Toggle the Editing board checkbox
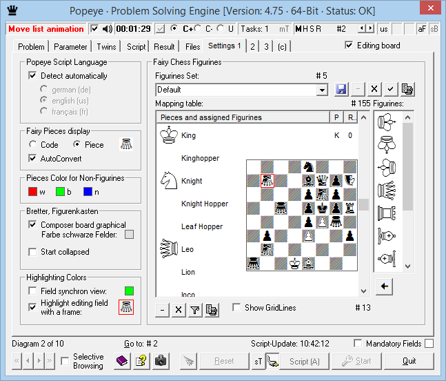The width and height of the screenshot is (446, 381). click(348, 46)
